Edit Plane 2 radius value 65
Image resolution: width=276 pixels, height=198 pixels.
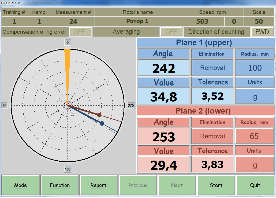[x=254, y=136]
